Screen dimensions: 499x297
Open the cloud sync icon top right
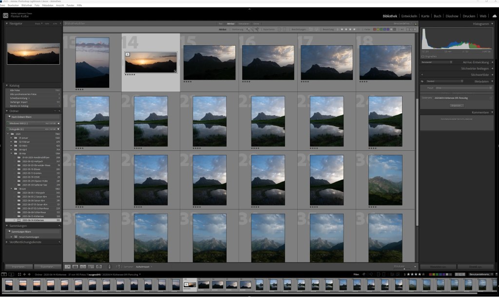pyautogui.click(x=495, y=16)
